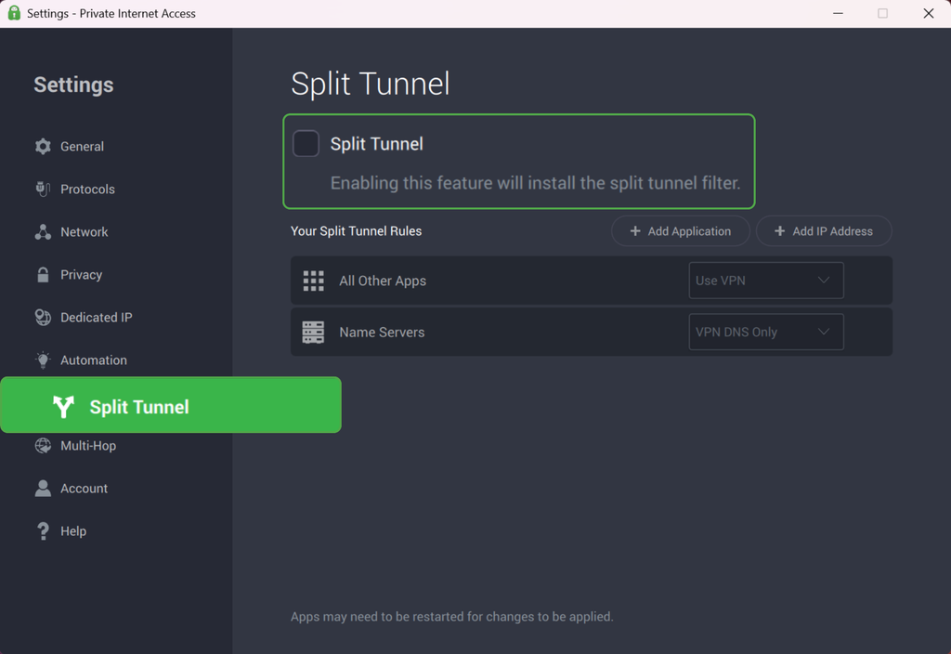Click the Name Servers rule label
This screenshot has height=654, width=951.
[382, 333]
